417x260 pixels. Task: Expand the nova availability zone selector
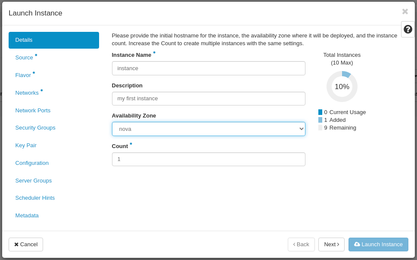[208, 129]
